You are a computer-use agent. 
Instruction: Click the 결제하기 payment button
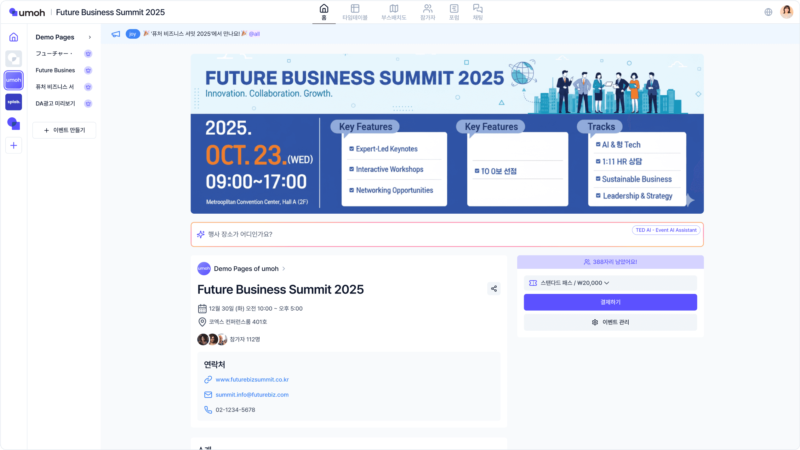[x=610, y=302]
